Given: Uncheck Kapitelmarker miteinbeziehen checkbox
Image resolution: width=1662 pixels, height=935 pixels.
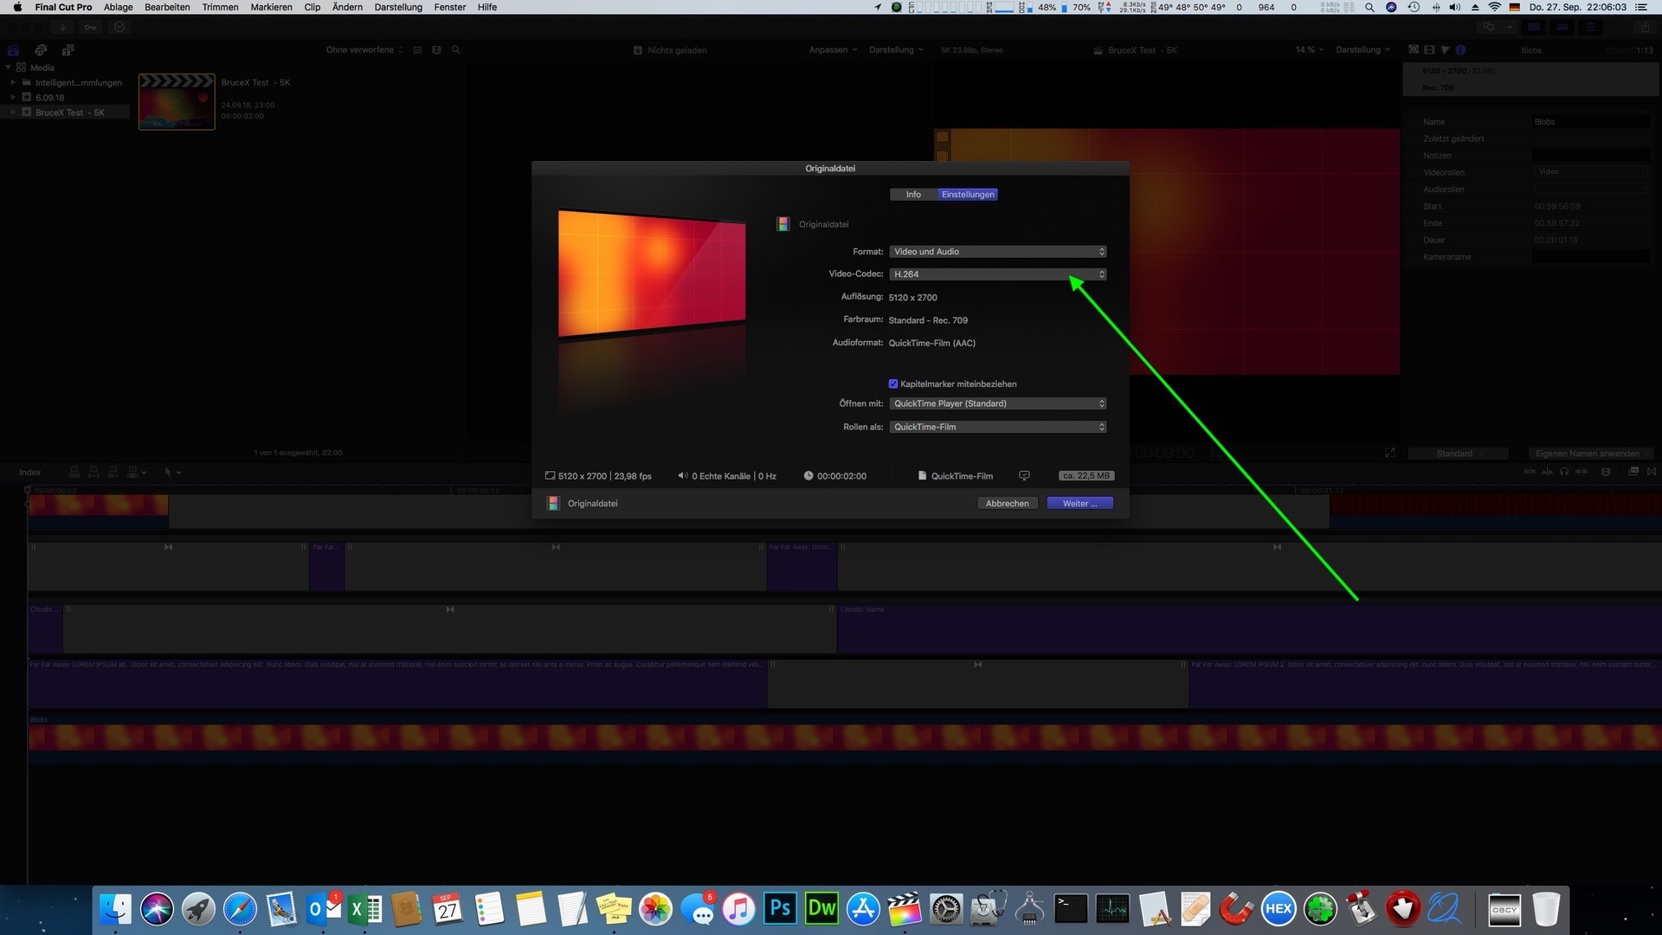Looking at the screenshot, I should [893, 384].
